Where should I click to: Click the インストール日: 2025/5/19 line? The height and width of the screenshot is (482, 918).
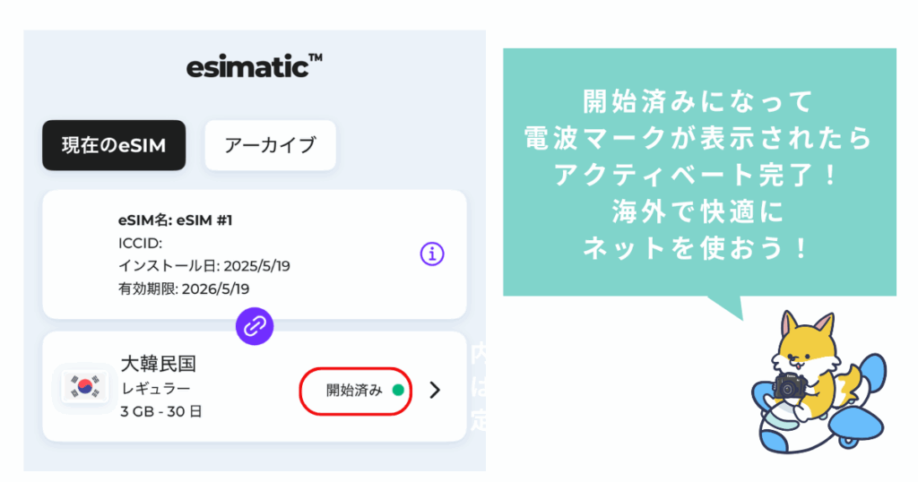204,266
